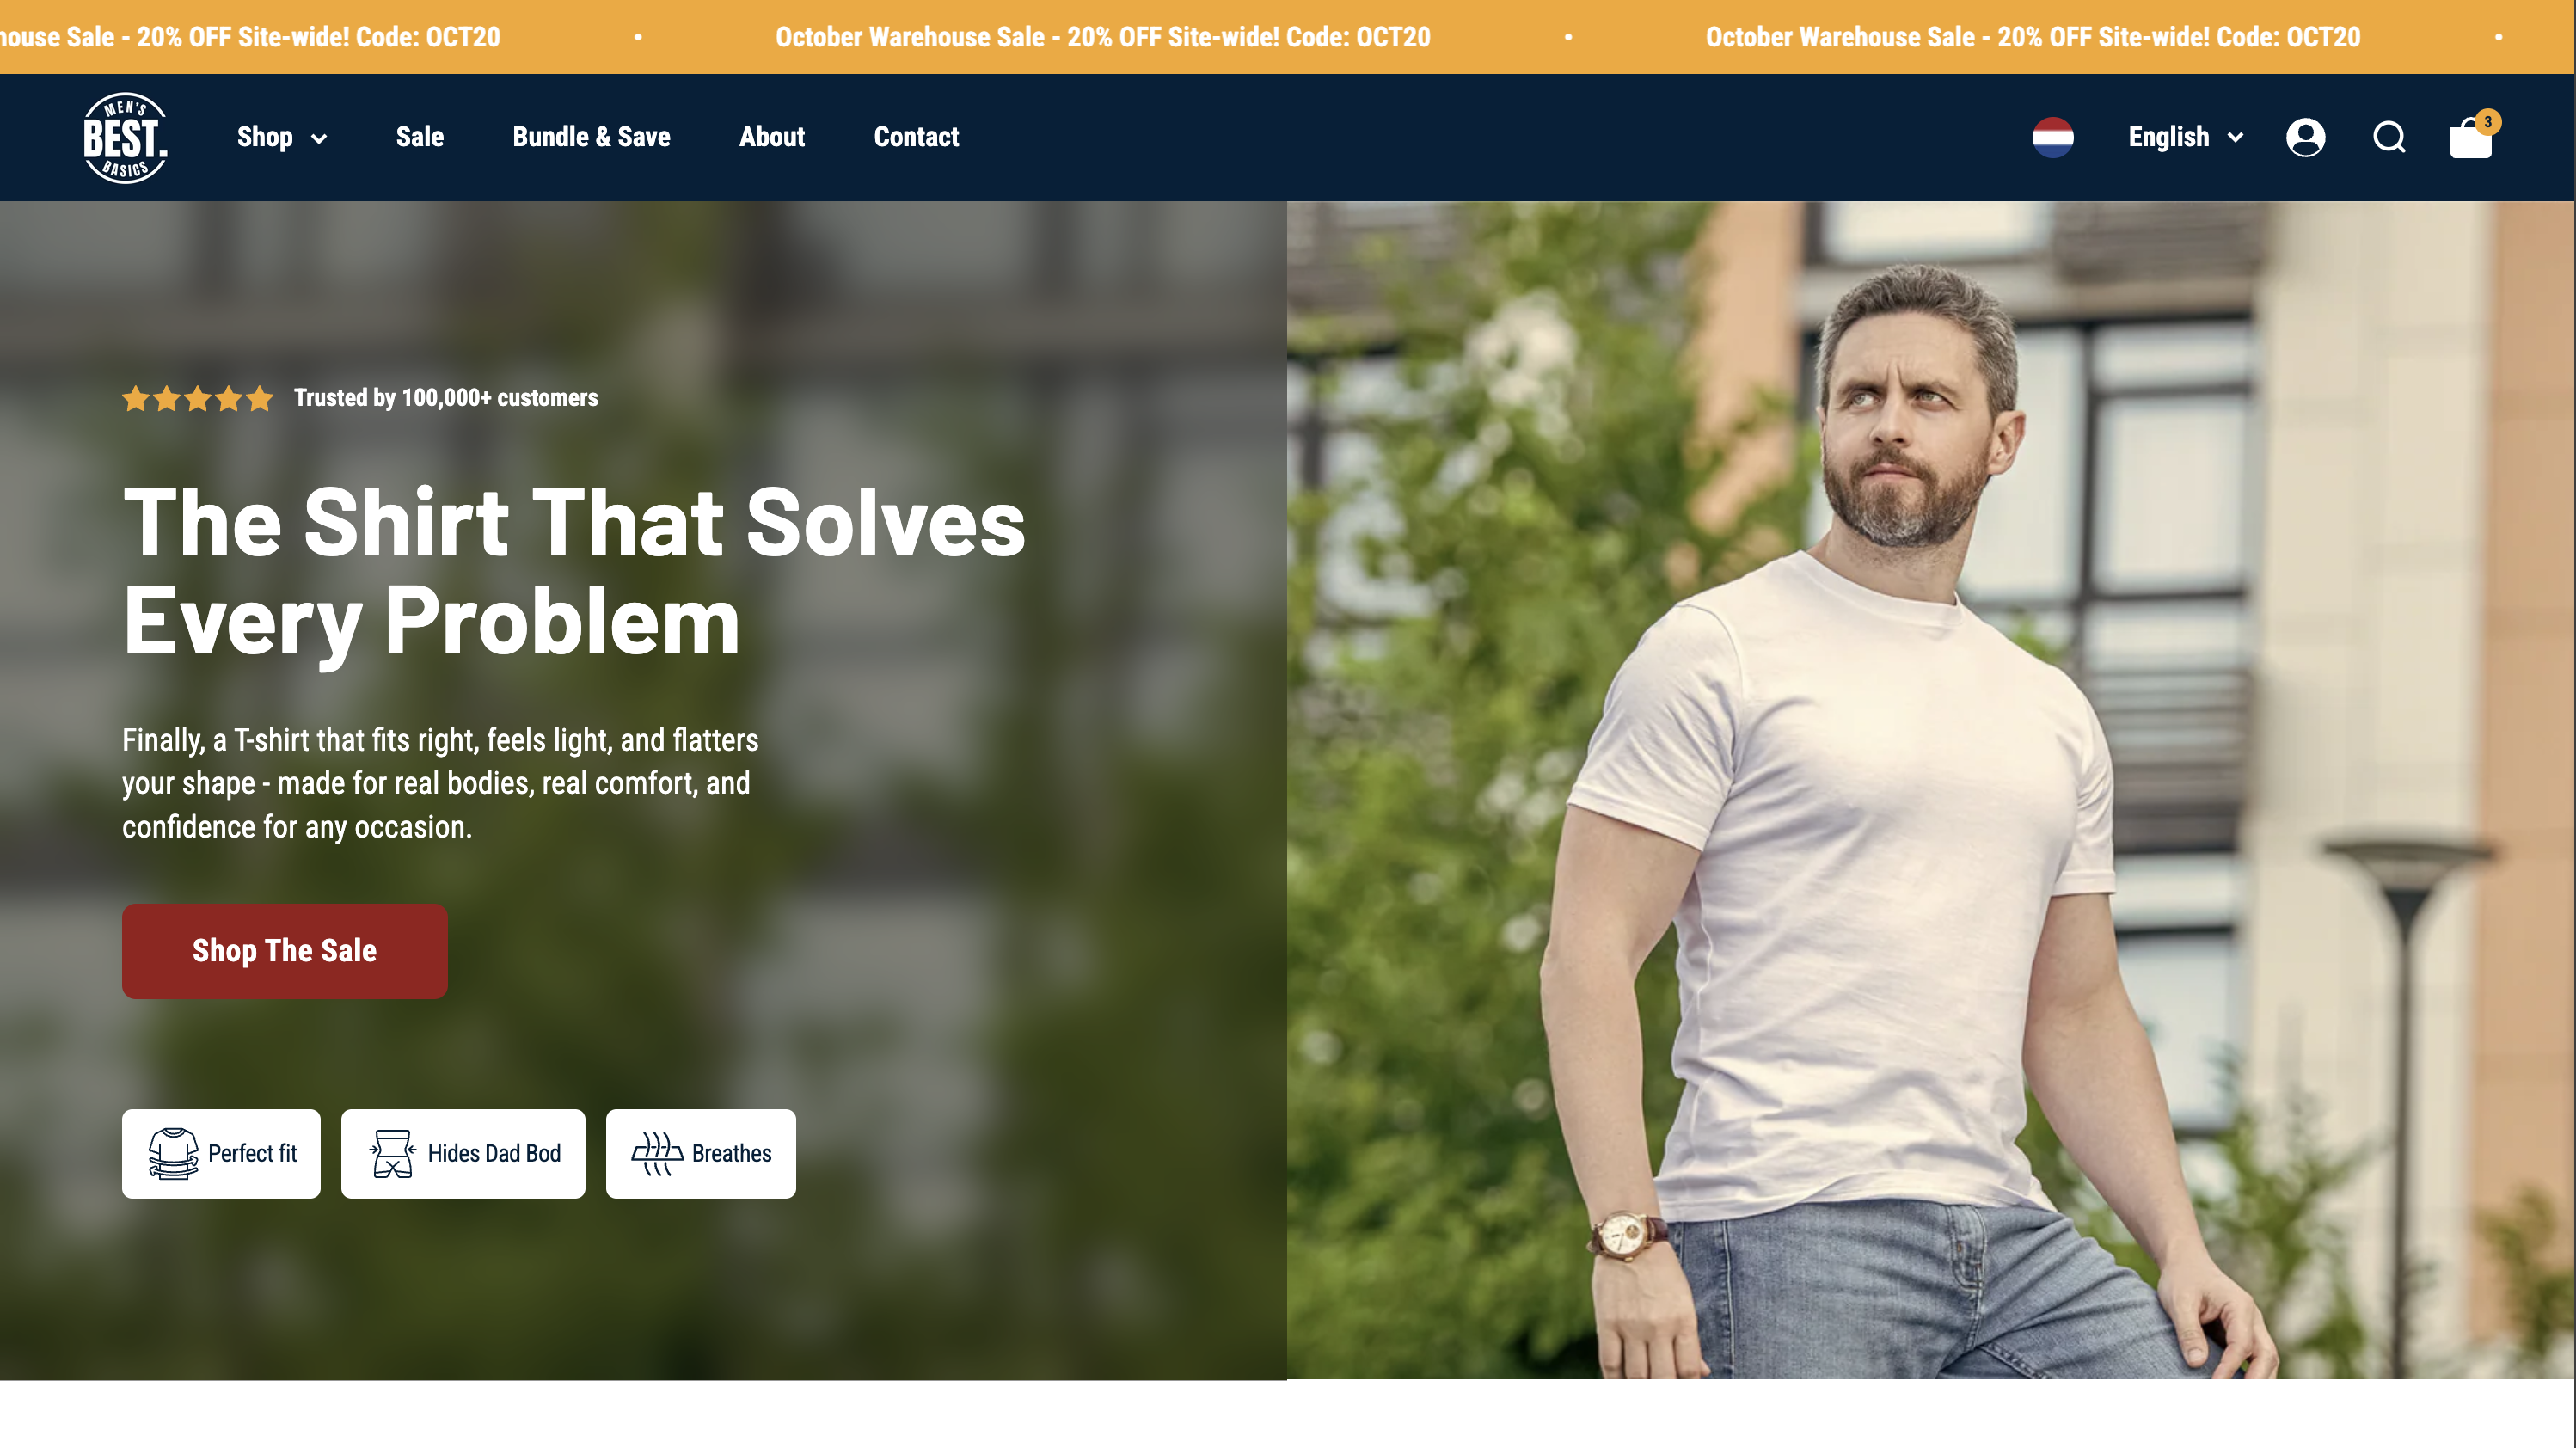Open the shopping cart bag icon
The width and height of the screenshot is (2576, 1448).
point(2470,139)
